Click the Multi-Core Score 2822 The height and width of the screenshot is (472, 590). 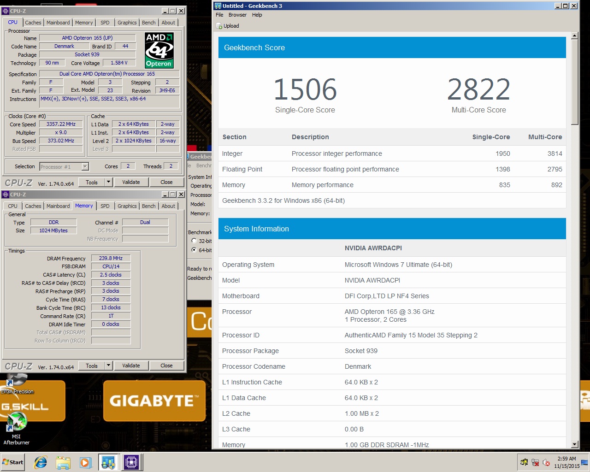(x=479, y=89)
